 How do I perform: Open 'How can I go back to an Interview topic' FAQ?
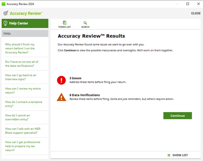21,77
